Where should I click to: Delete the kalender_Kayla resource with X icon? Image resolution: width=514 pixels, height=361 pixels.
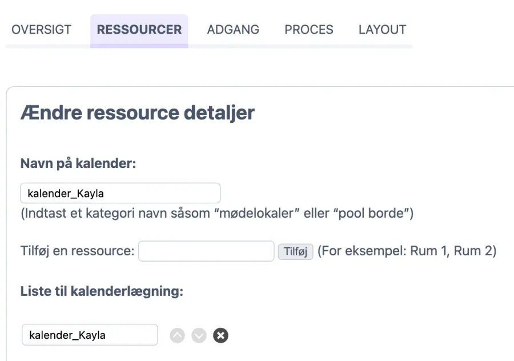click(x=220, y=335)
